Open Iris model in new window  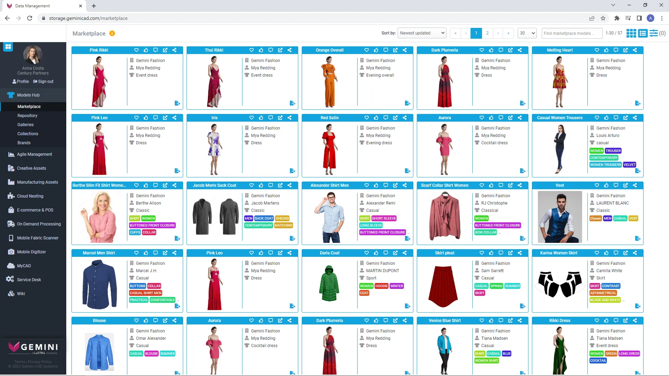(280, 118)
